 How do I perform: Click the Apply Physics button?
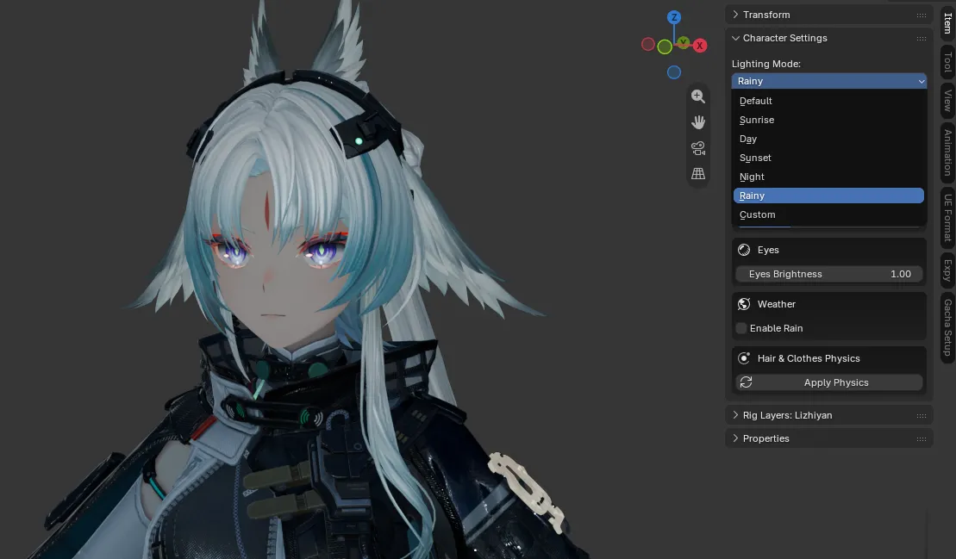pos(829,382)
